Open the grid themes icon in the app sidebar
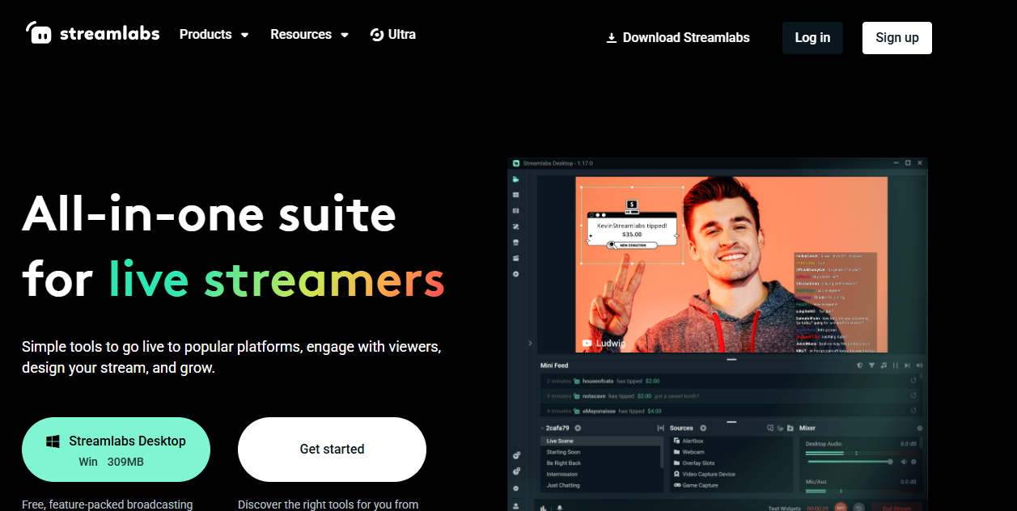The width and height of the screenshot is (1017, 511). [515, 195]
